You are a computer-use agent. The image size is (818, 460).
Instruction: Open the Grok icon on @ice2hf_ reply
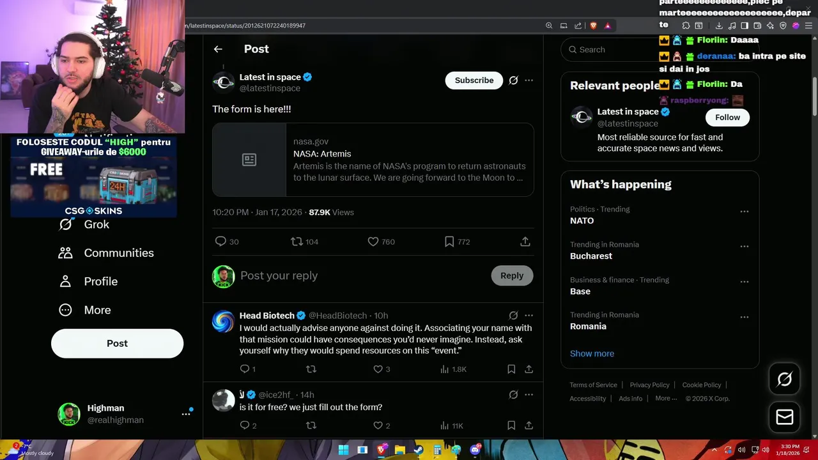(x=513, y=395)
